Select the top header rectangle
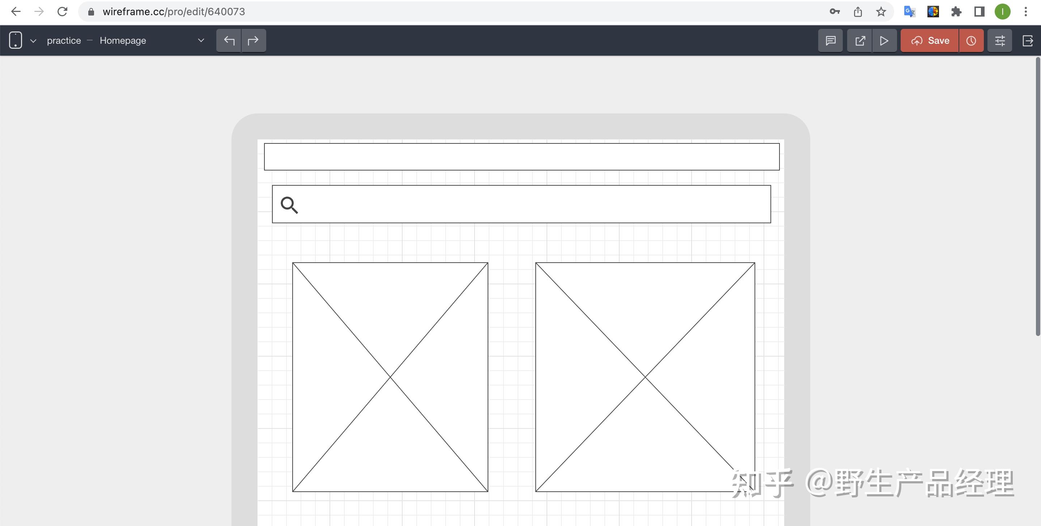This screenshot has height=526, width=1041. click(x=522, y=157)
